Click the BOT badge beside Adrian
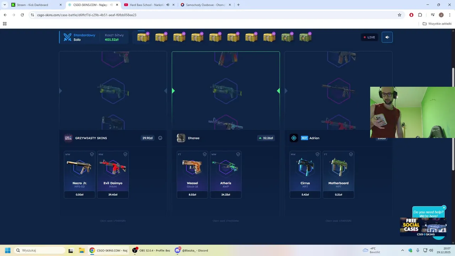Screen dimensions: 455x256 pyautogui.click(x=304, y=138)
